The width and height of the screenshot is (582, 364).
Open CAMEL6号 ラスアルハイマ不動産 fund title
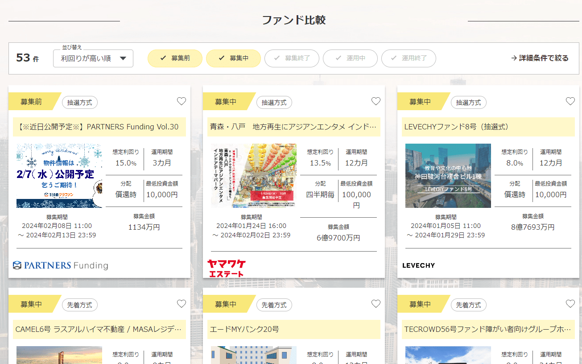coord(99,329)
